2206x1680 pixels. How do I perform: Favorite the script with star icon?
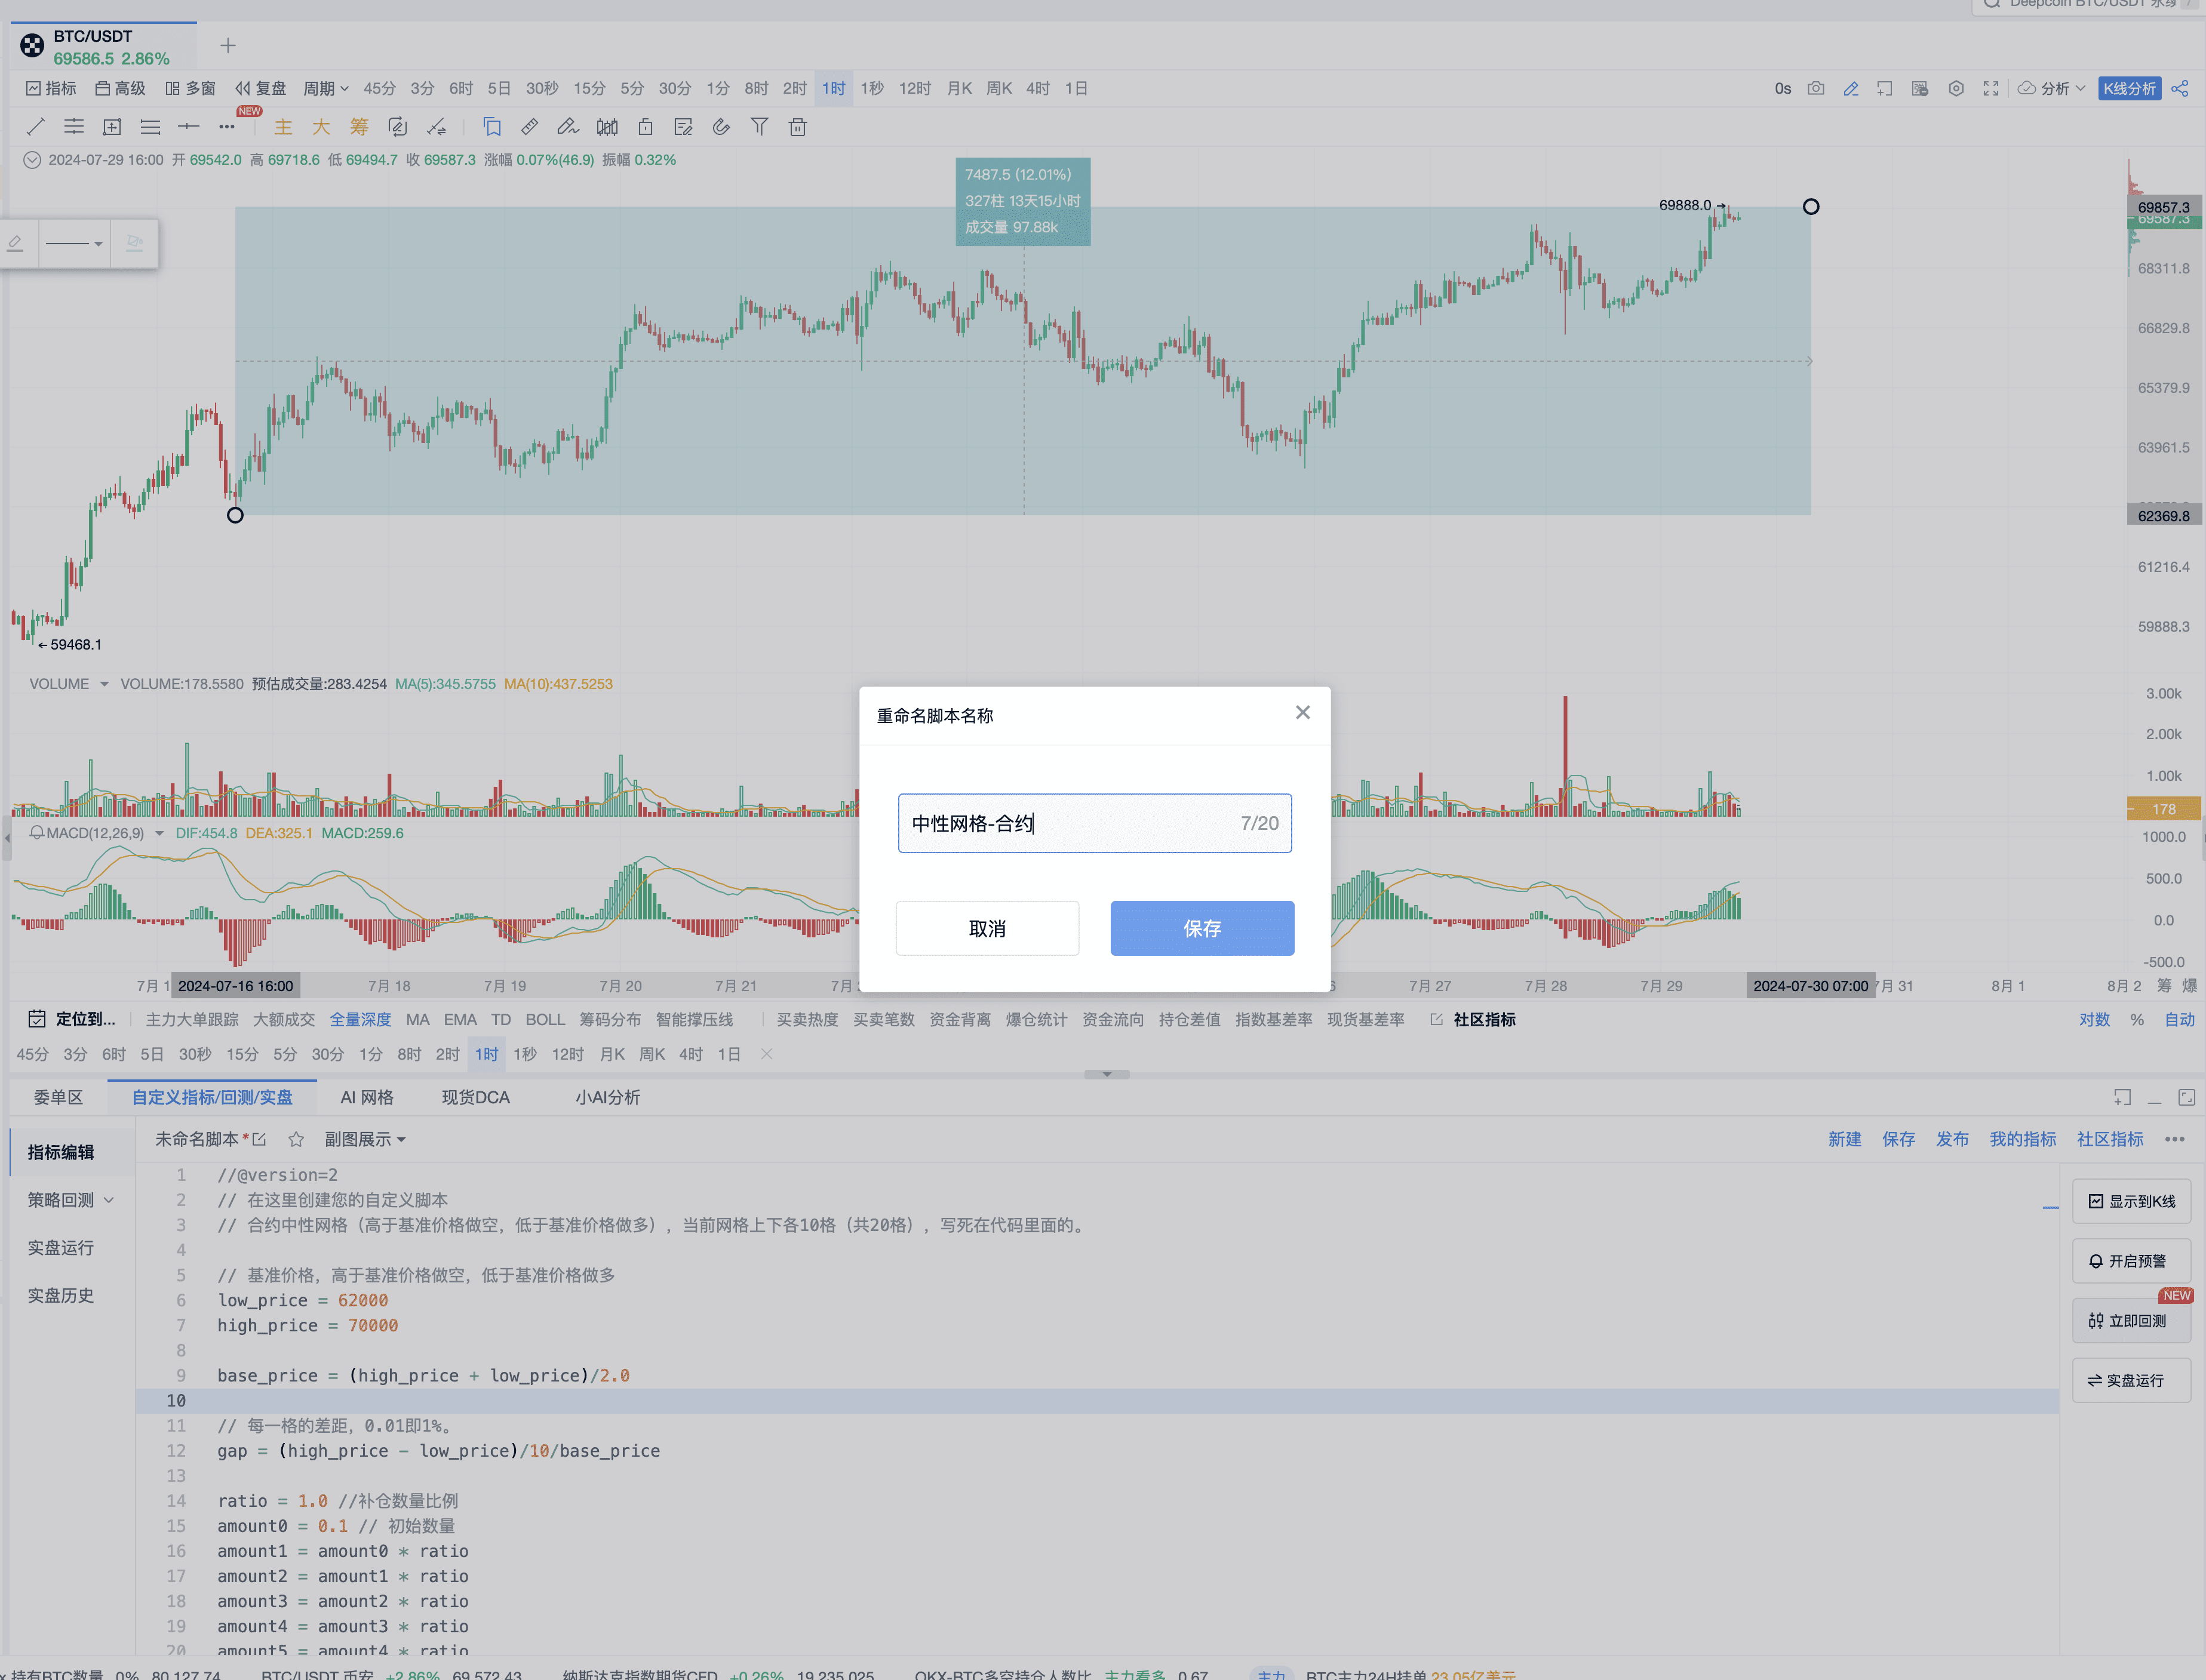[x=296, y=1139]
